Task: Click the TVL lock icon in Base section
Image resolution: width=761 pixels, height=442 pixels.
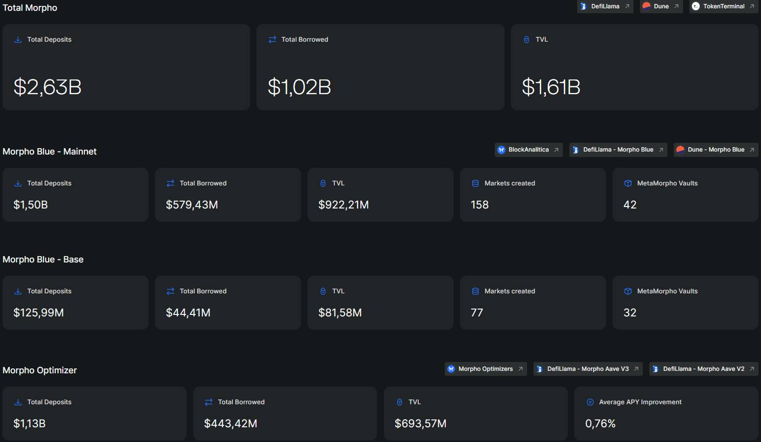Action: 323,291
